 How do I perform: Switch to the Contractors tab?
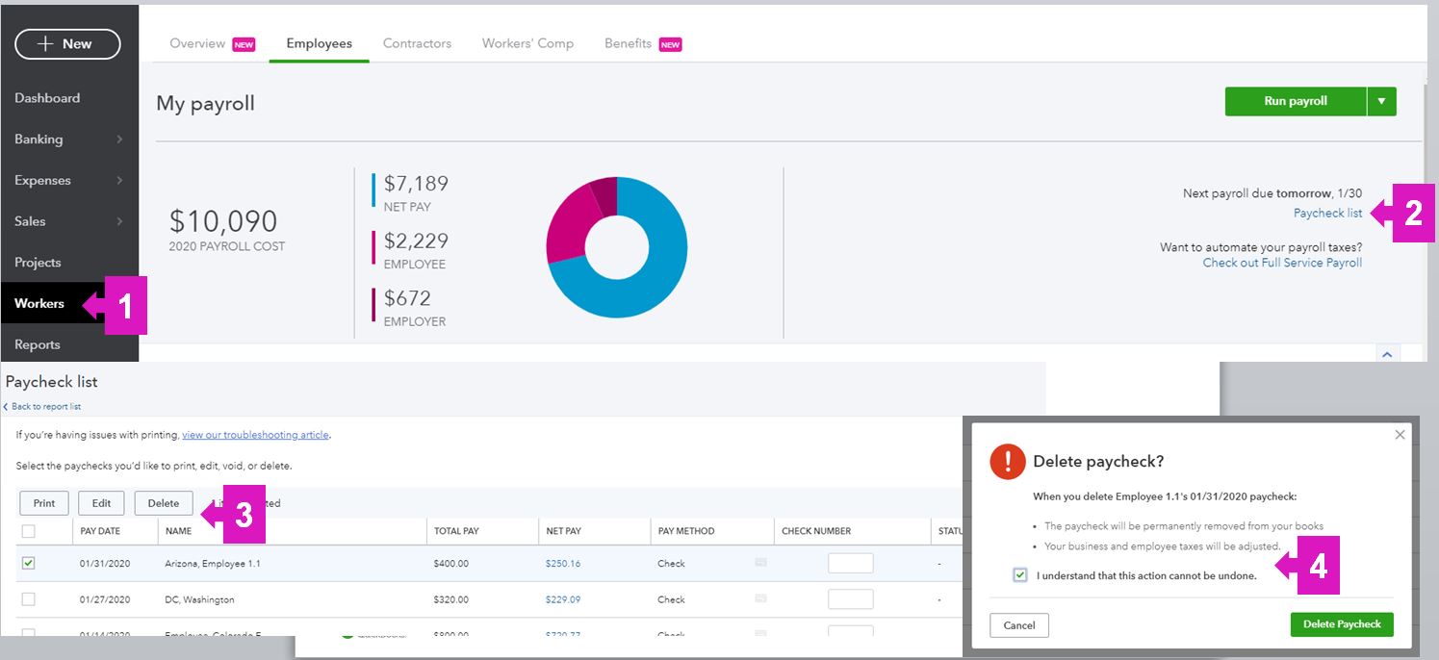coord(417,43)
